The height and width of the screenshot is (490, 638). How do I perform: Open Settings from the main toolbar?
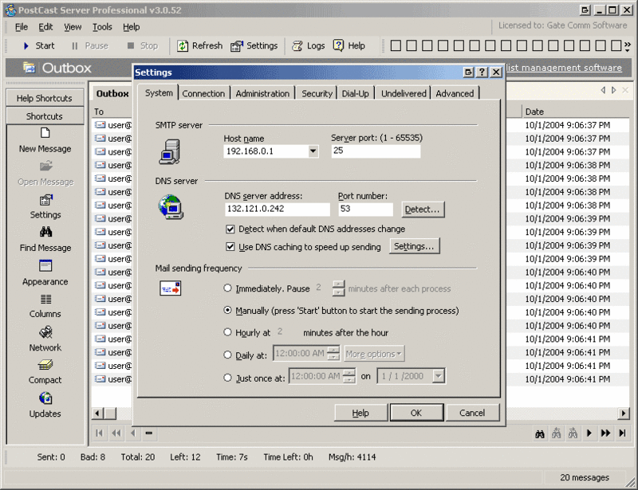tap(254, 45)
